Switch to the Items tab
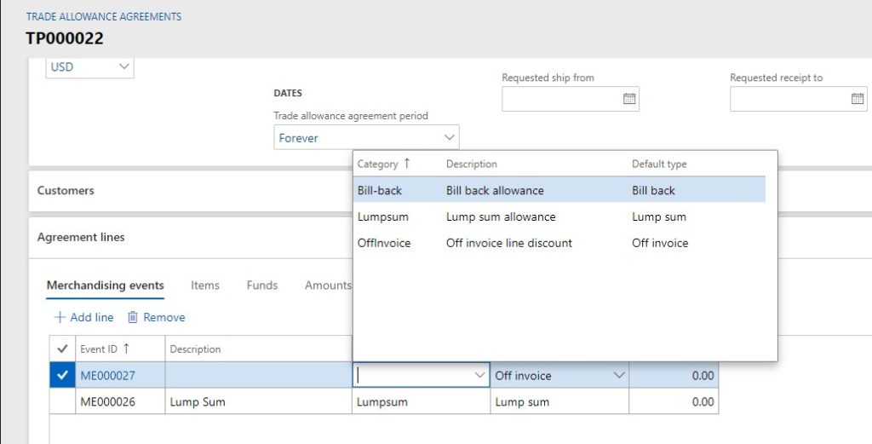Image resolution: width=872 pixels, height=444 pixels. (204, 285)
